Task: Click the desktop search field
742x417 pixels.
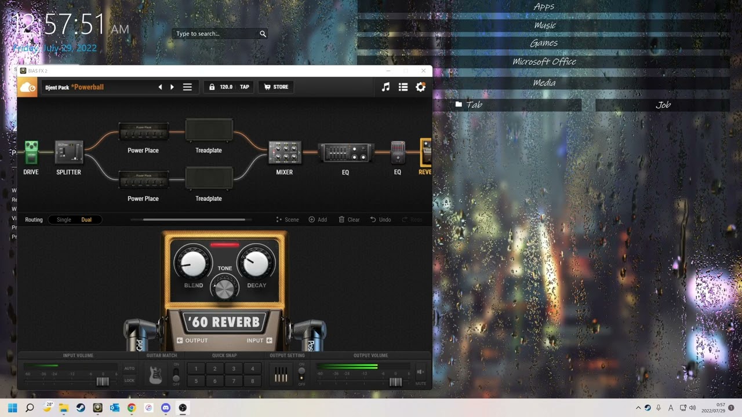Action: click(219, 34)
